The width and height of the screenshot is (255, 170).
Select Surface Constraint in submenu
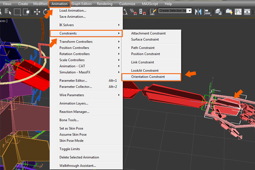click(152, 40)
